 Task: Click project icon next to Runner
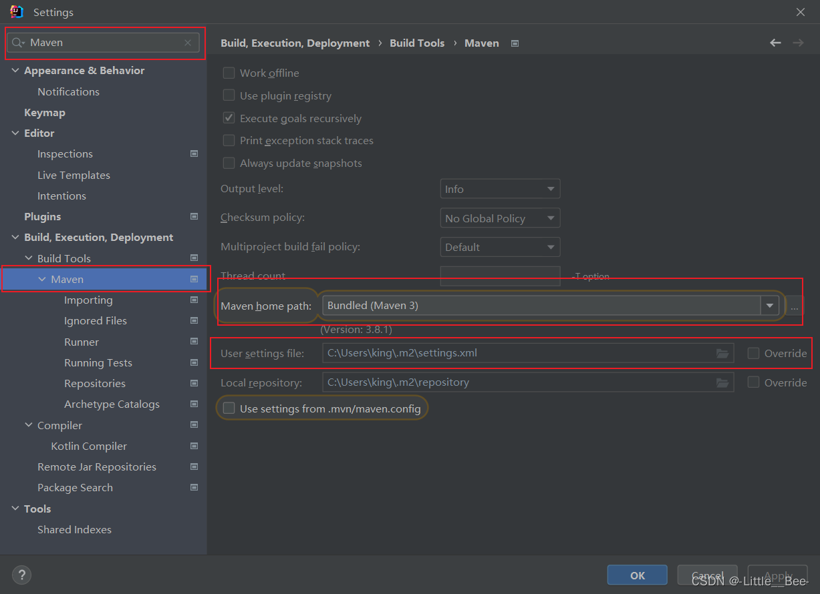pos(194,342)
